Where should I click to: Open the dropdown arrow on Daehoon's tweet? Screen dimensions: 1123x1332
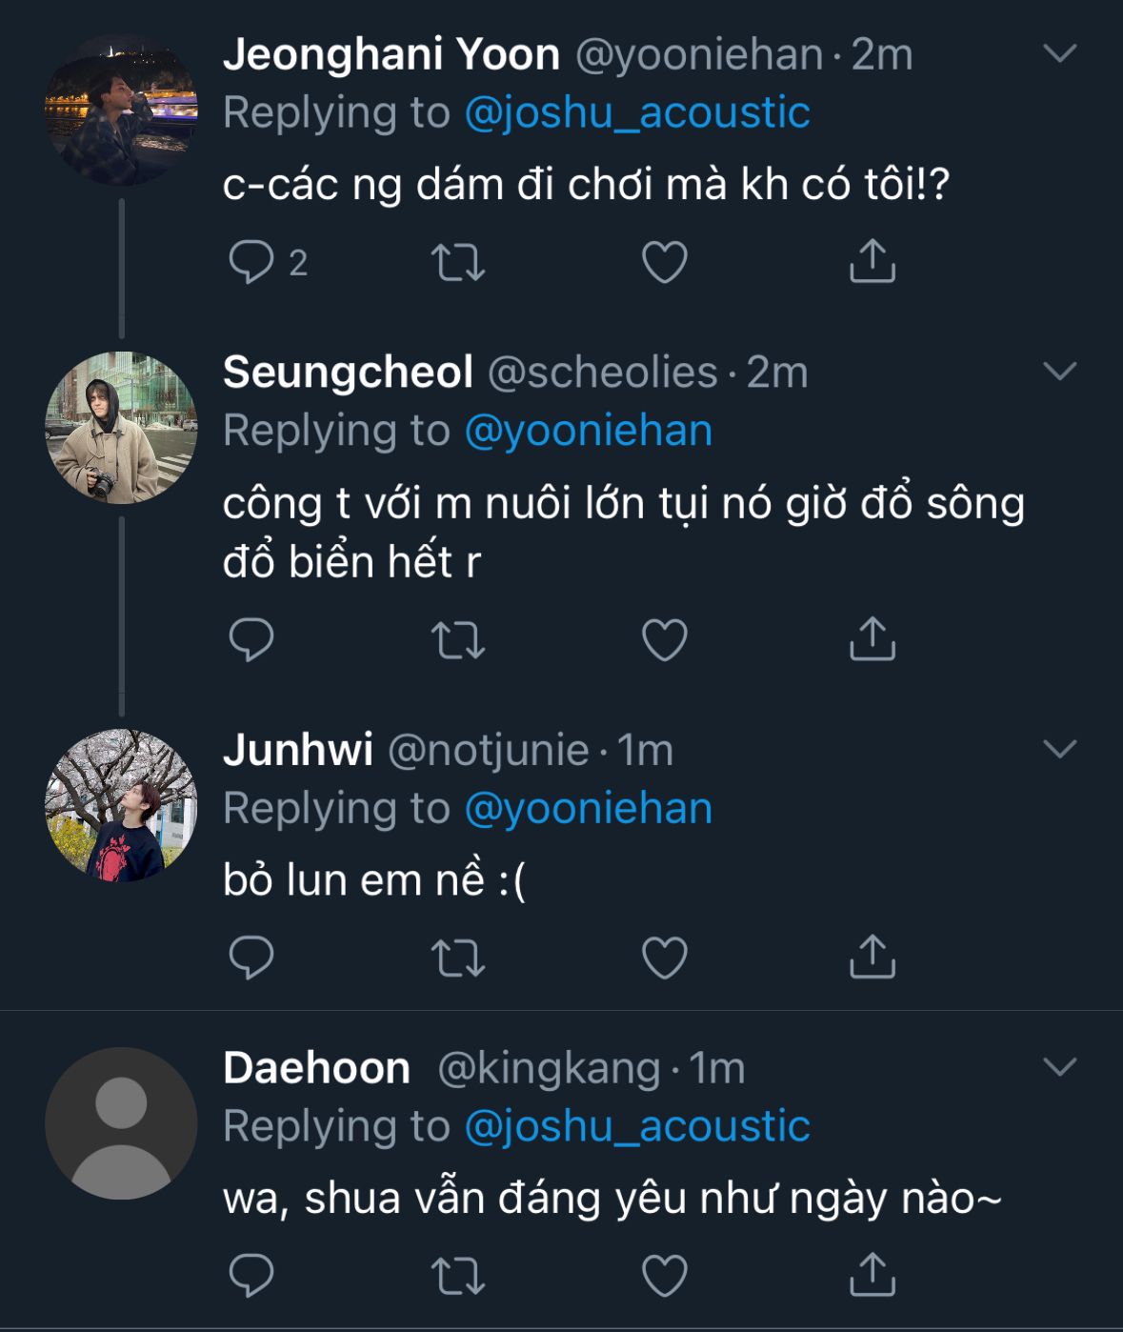(x=1059, y=1066)
